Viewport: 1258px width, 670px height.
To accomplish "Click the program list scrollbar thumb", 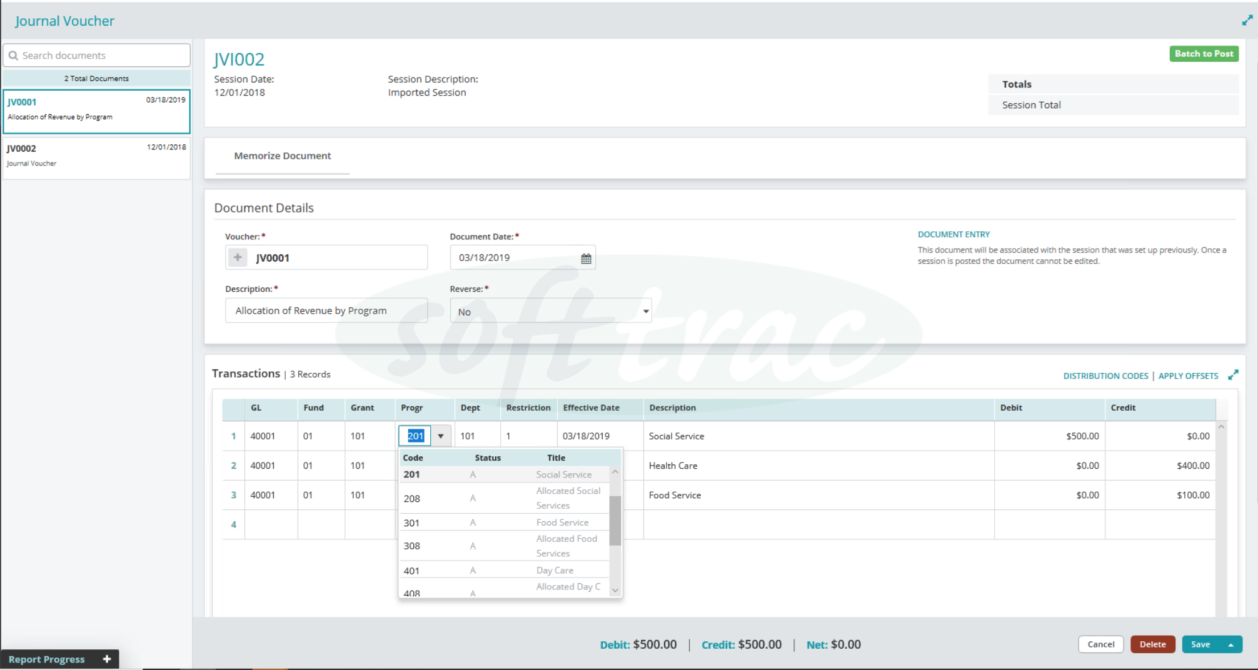I will pyautogui.click(x=615, y=521).
